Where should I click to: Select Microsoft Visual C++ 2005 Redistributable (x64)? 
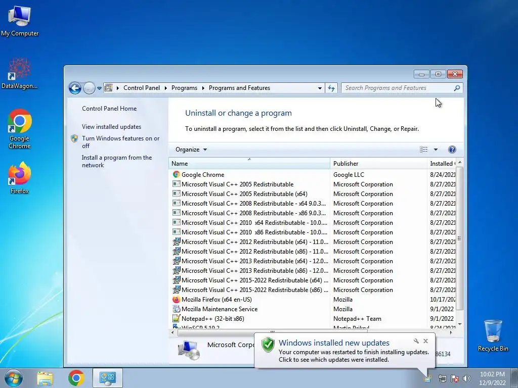[244, 193]
